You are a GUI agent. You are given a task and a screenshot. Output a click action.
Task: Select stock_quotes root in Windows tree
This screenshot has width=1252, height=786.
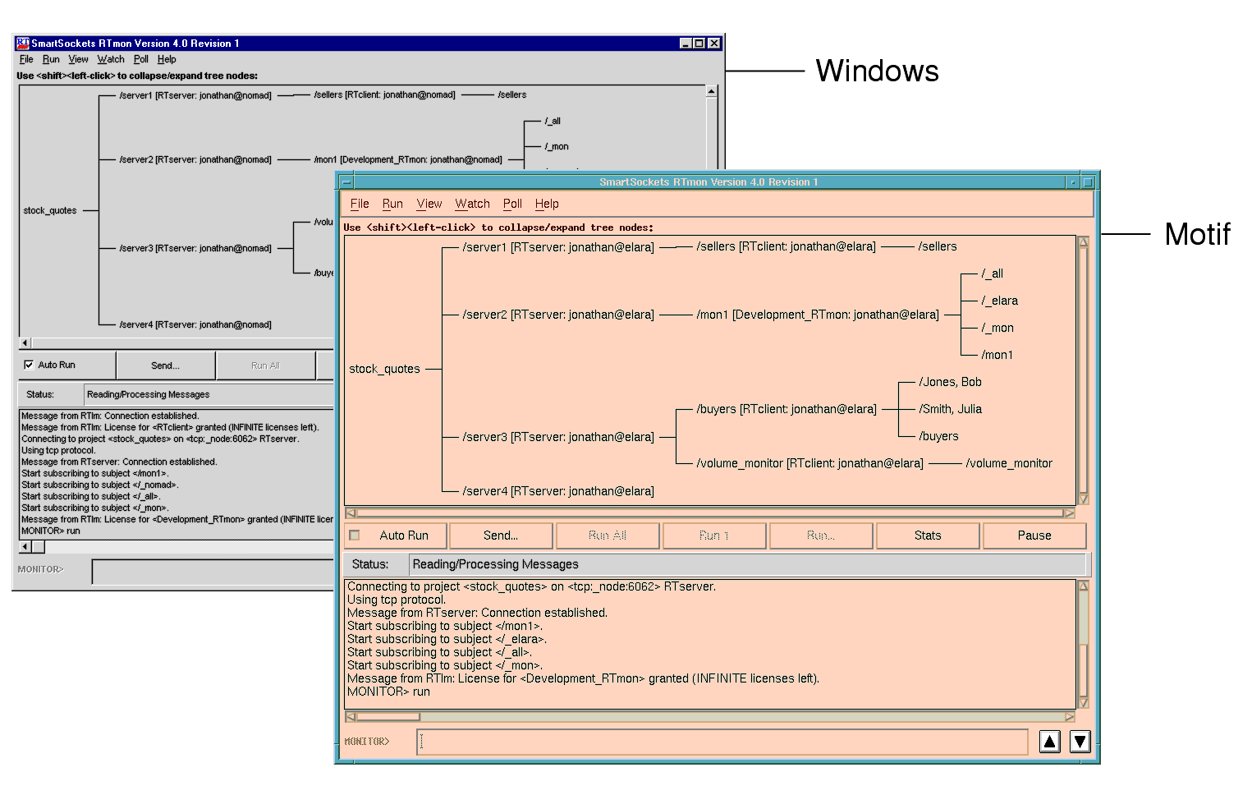click(x=50, y=210)
